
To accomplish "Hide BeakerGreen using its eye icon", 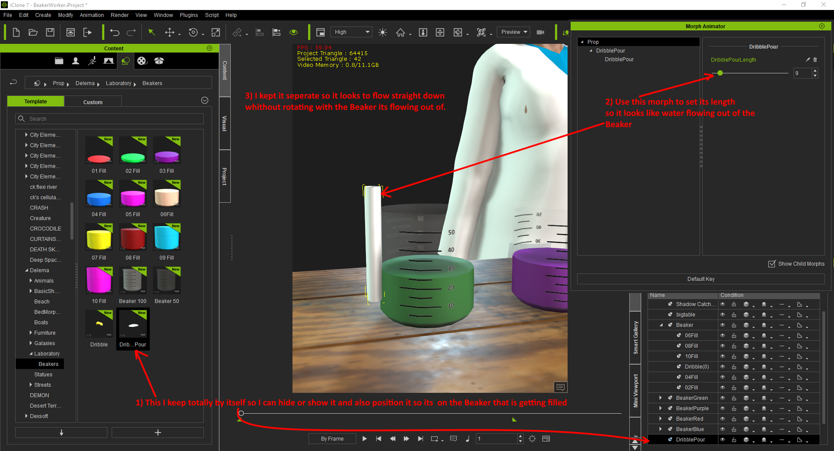I will (x=723, y=398).
